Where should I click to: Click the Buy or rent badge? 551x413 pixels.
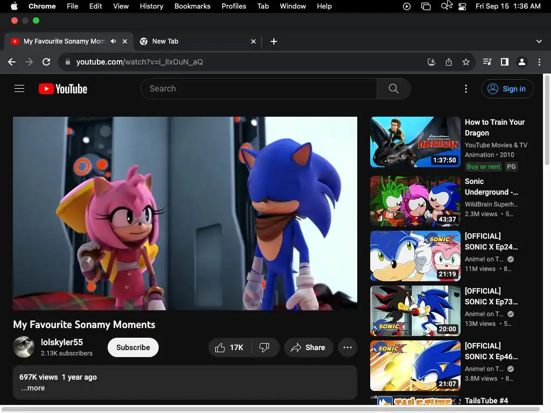483,167
